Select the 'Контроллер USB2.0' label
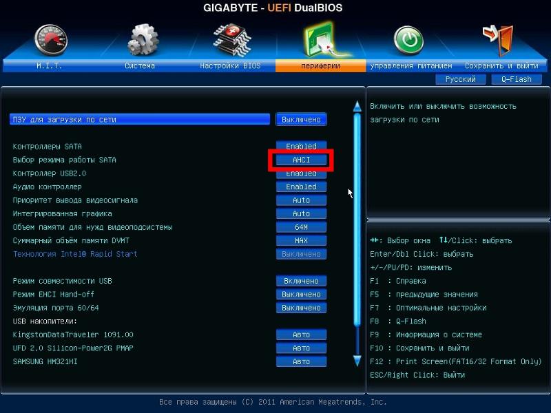 click(x=49, y=173)
